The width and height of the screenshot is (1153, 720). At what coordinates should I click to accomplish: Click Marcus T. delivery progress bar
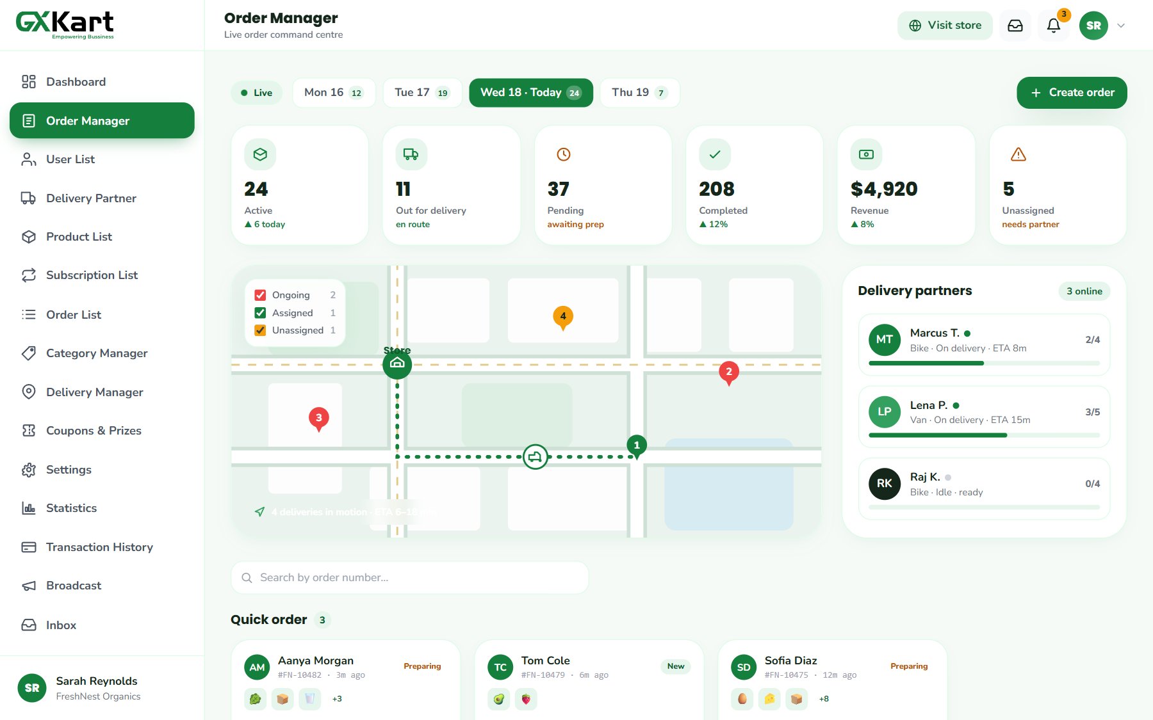point(984,364)
